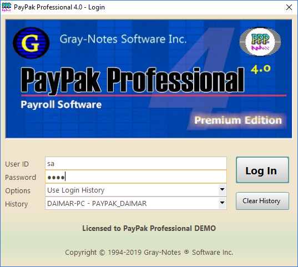The image size is (298, 267).
Task: Focus the Password input field
Action: [x=136, y=177]
